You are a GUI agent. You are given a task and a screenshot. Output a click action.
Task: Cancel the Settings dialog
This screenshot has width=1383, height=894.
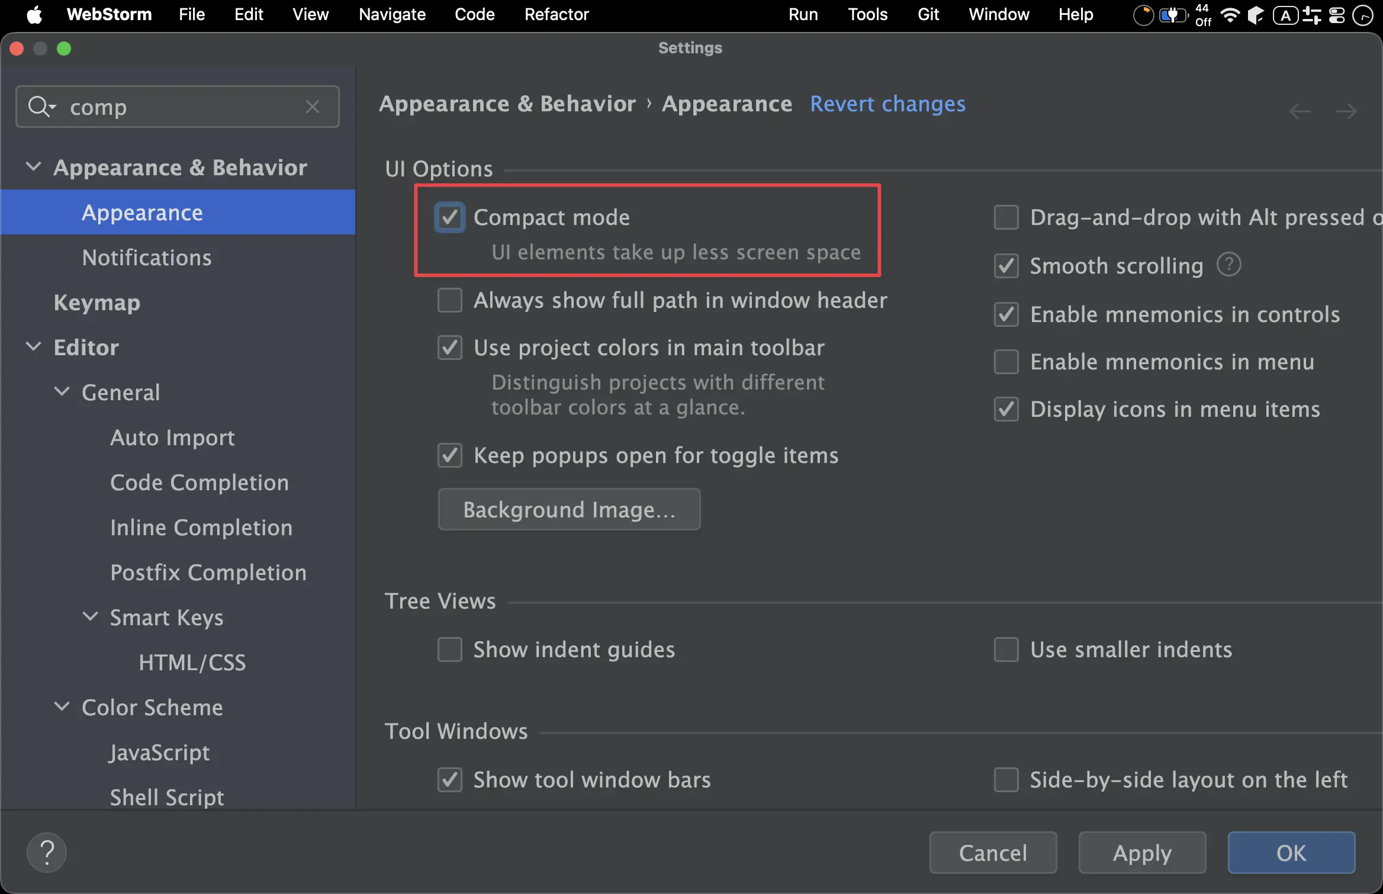(993, 853)
